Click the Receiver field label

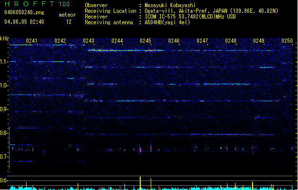tap(96, 17)
